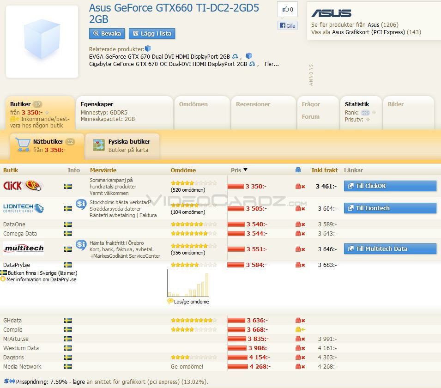Click compare scale icon after EVGA product
Viewport: 441px width, 388px height.
pyautogui.click(x=235, y=56)
